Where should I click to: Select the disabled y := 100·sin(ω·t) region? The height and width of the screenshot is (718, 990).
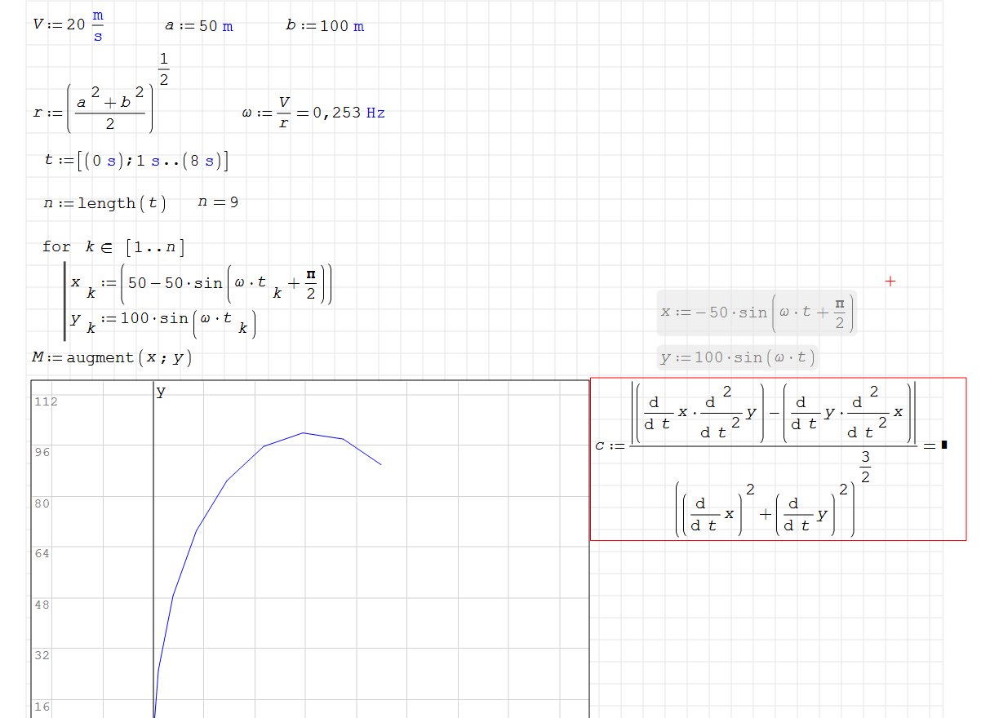(737, 357)
